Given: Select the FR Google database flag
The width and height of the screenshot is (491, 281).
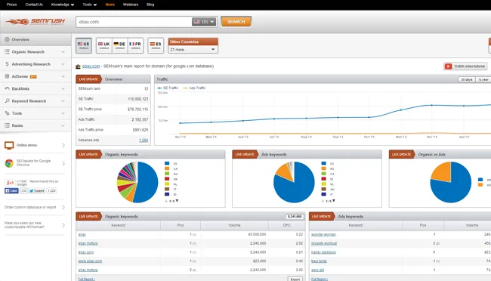Looking at the screenshot, I should pos(135,45).
